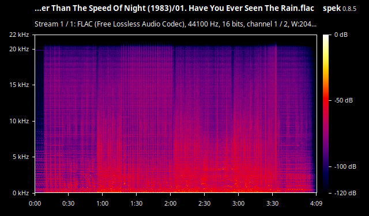
Task: Click the '0:30' time axis label
Action: 69,203
